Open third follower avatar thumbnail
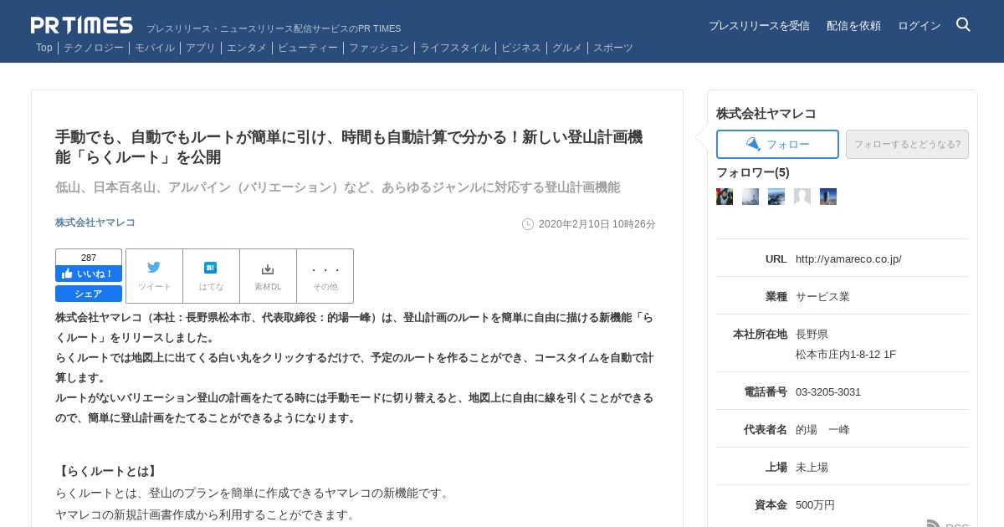This screenshot has height=527, width=1004. coord(776,197)
